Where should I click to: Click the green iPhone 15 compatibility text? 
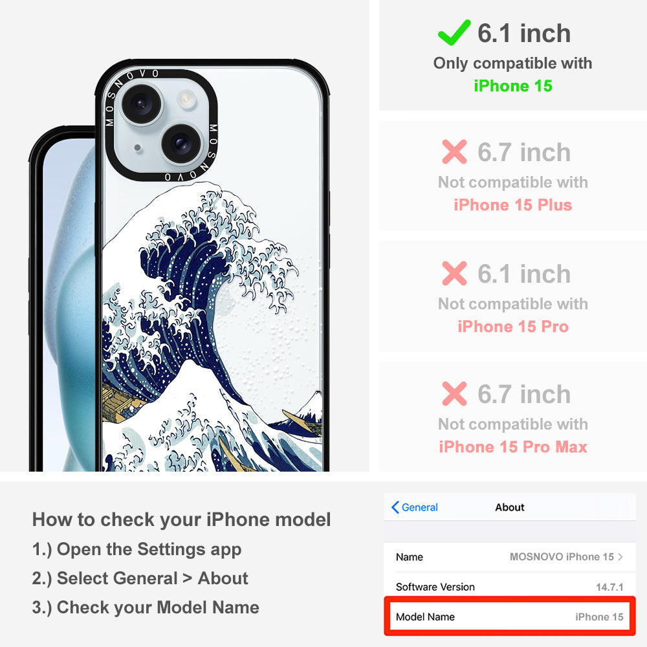point(513,86)
